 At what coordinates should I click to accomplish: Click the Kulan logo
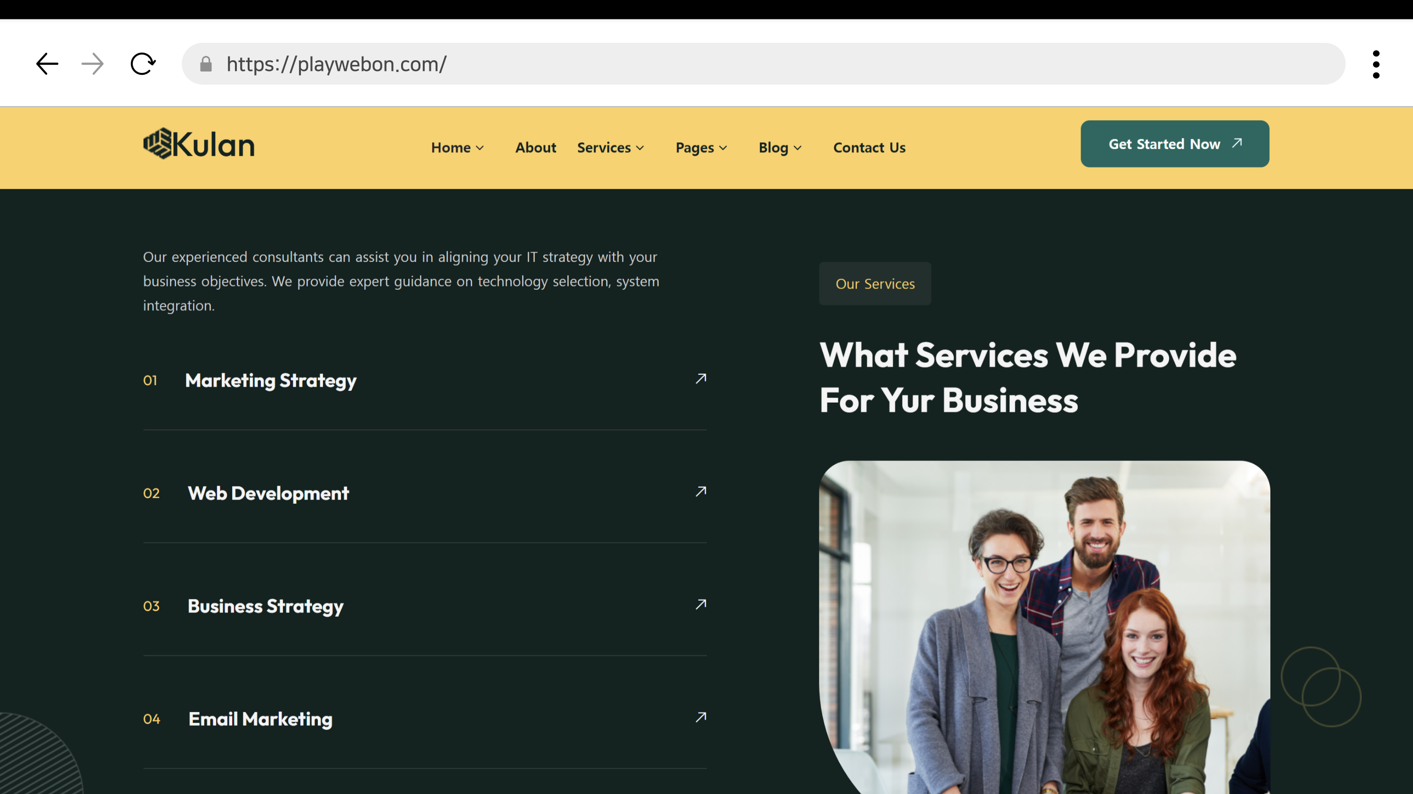(x=199, y=144)
